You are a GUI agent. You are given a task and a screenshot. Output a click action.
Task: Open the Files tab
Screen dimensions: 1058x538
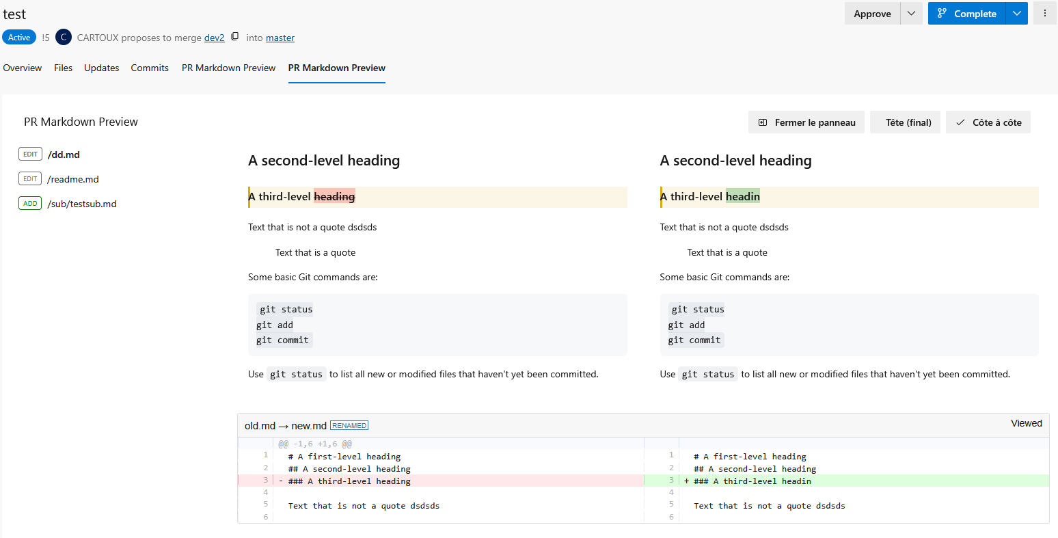tap(63, 68)
